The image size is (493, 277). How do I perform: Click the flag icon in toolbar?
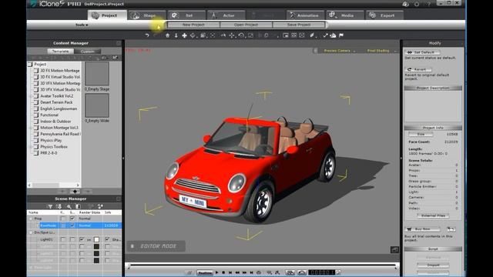tap(341, 35)
